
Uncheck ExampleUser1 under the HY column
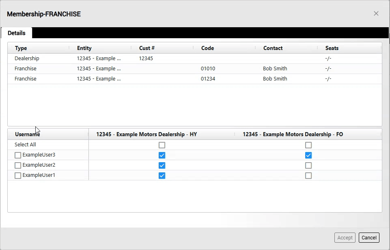coord(162,176)
